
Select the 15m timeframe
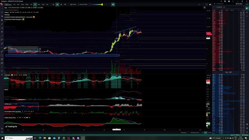23,4
